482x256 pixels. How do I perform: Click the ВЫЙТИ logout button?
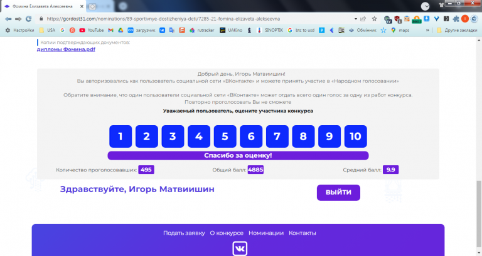tap(338, 193)
